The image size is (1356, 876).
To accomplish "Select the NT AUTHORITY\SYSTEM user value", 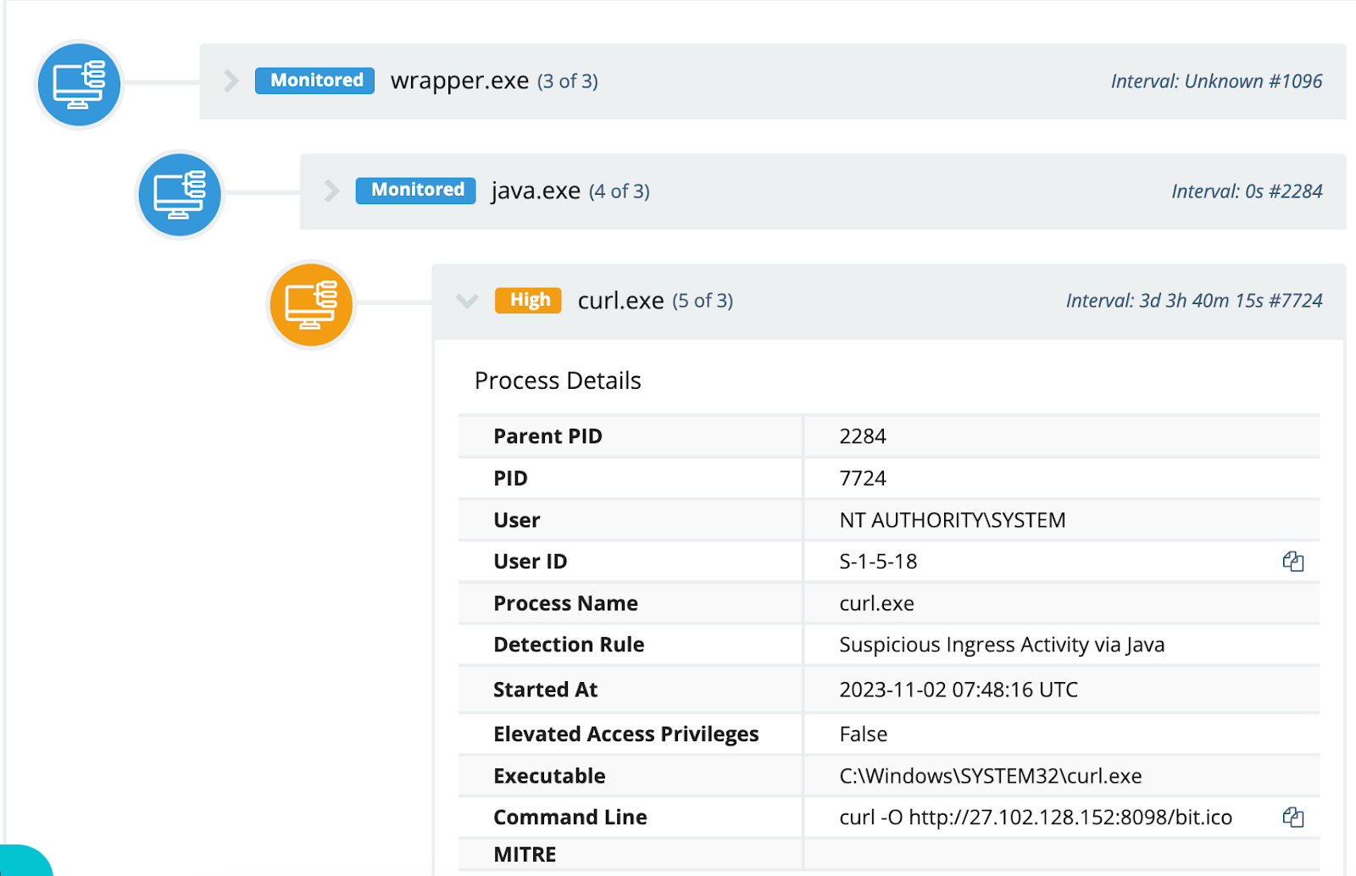I will (x=952, y=519).
